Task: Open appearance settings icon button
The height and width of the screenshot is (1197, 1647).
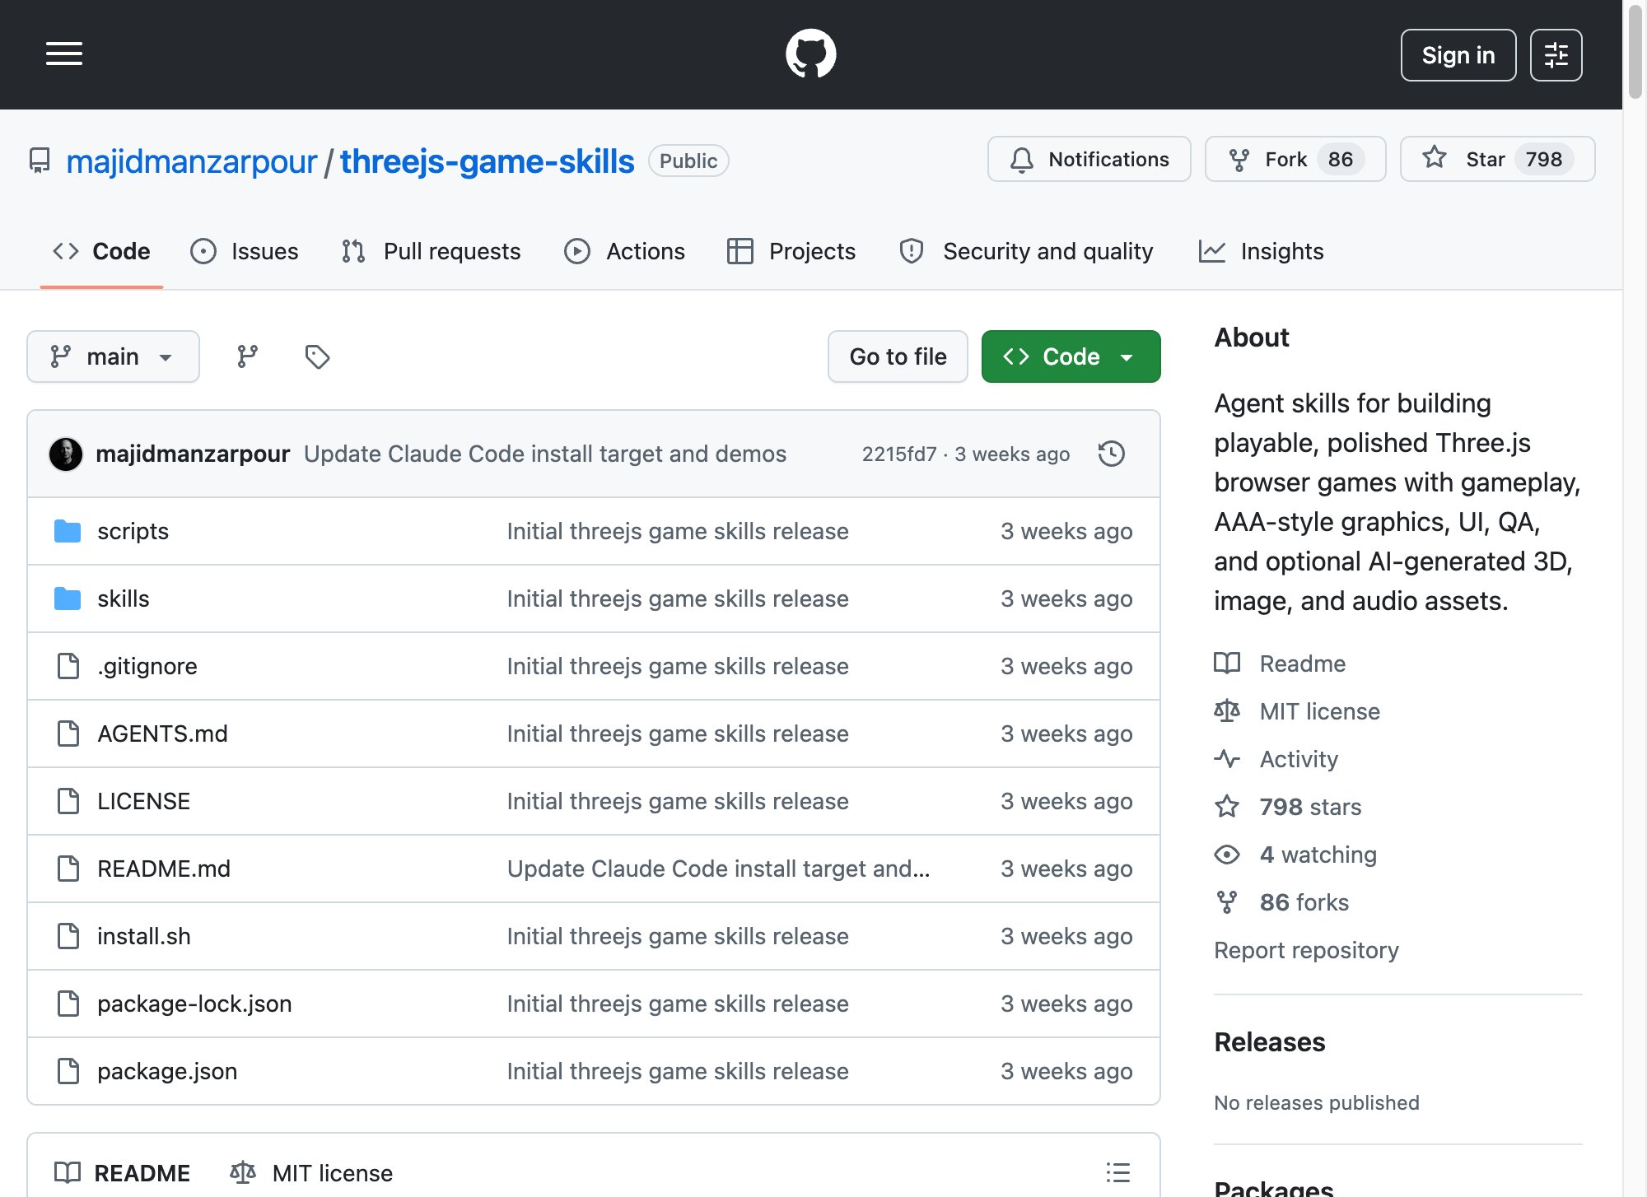Action: coord(1556,55)
